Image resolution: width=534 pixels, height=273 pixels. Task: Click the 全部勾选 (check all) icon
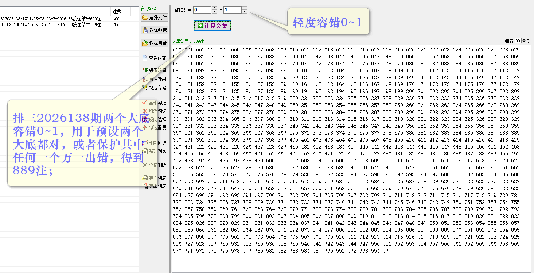145,103
